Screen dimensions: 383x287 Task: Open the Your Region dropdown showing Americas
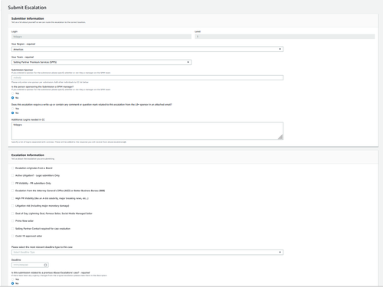pyautogui.click(x=147, y=49)
